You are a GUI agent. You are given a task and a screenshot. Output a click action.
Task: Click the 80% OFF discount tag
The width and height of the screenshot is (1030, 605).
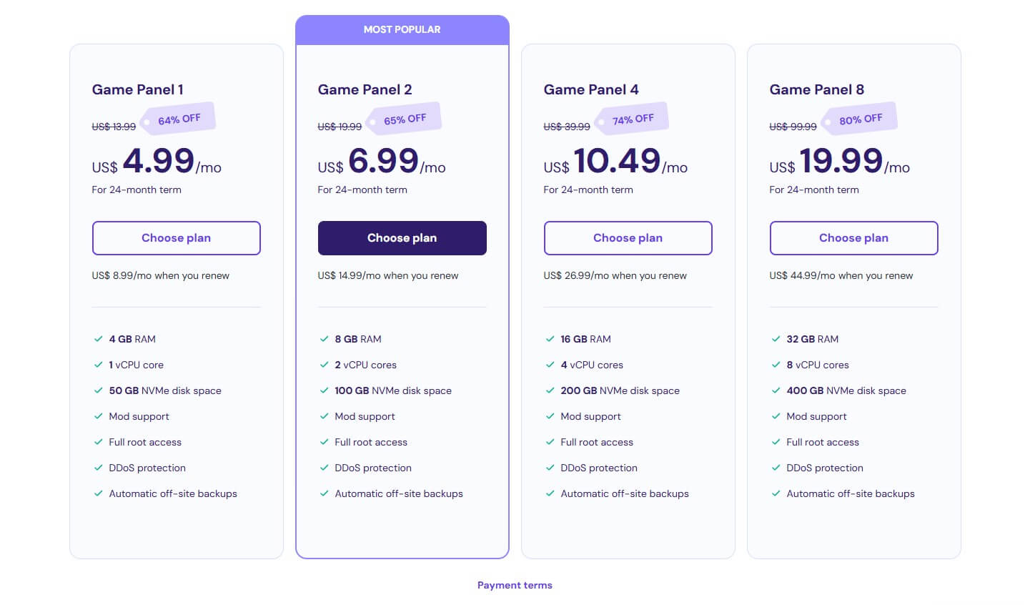click(x=860, y=119)
